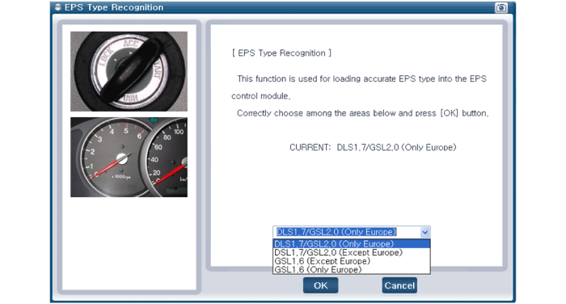Dismiss dialog with the Cancel button
The width and height of the screenshot is (566, 304).
[x=399, y=285]
